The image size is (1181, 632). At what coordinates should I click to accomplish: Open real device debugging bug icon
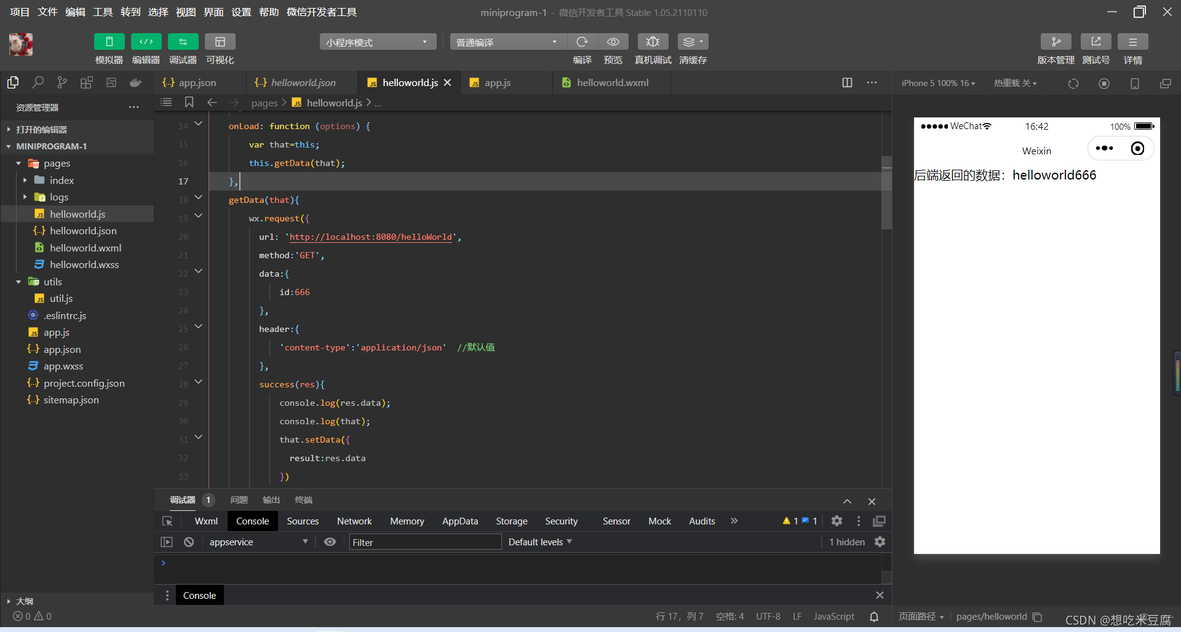(653, 42)
